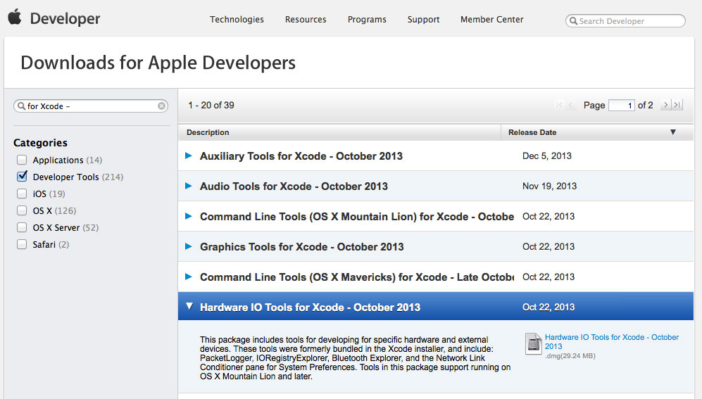Check the iOS category
Viewport: 702px width, 399px height.
click(x=22, y=194)
